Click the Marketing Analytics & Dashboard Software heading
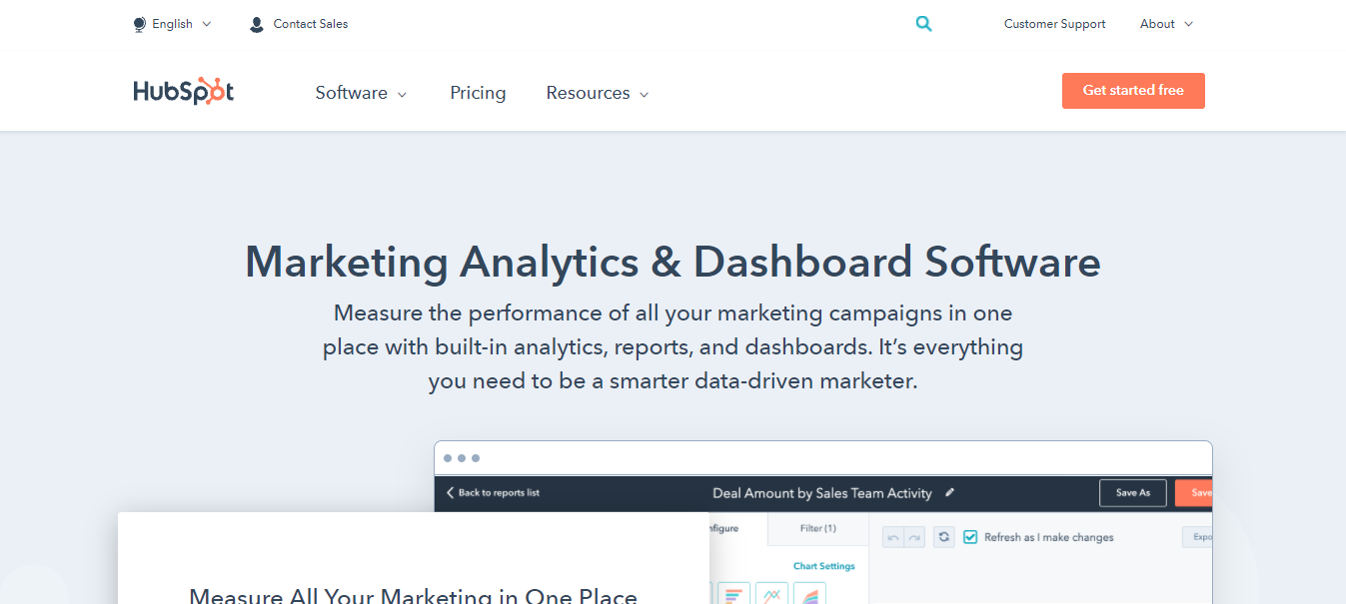 673,262
